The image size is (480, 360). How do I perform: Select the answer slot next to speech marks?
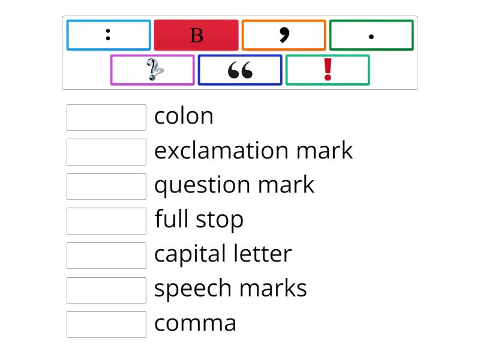tap(106, 290)
